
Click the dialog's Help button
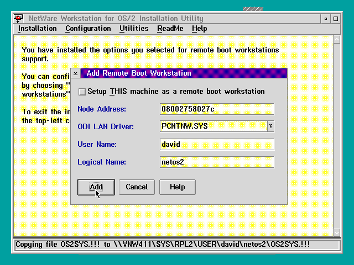[x=178, y=187]
